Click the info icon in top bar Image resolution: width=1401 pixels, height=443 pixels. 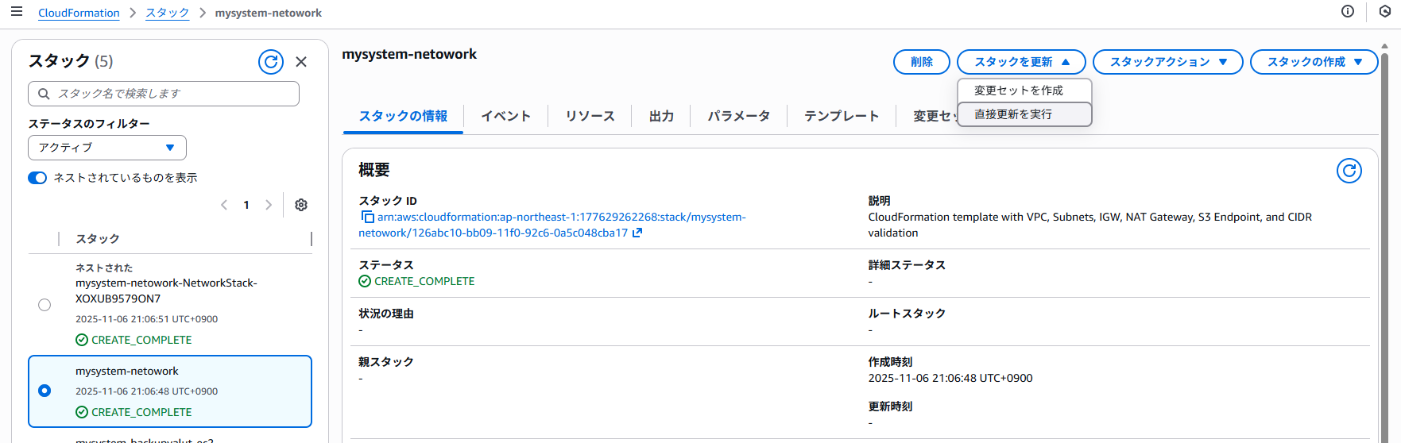click(1348, 11)
